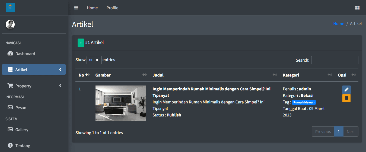The width and height of the screenshot is (366, 152).
Task: Open Gallery in sidebar
Action: 22,129
